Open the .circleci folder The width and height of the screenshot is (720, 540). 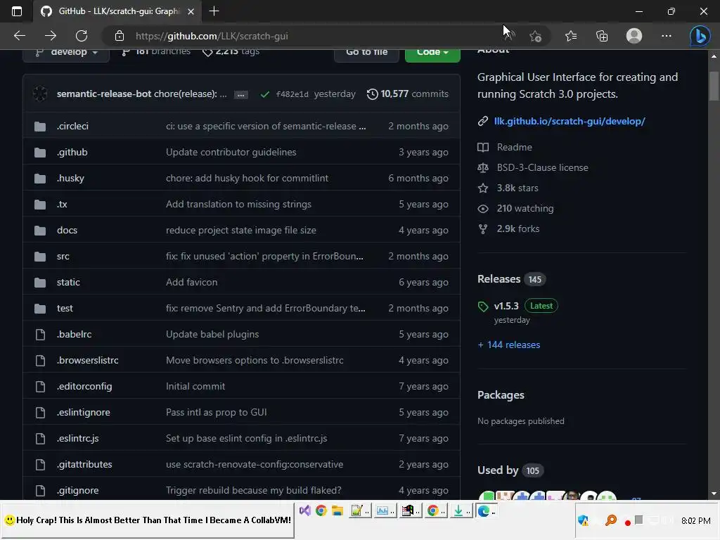tap(72, 126)
